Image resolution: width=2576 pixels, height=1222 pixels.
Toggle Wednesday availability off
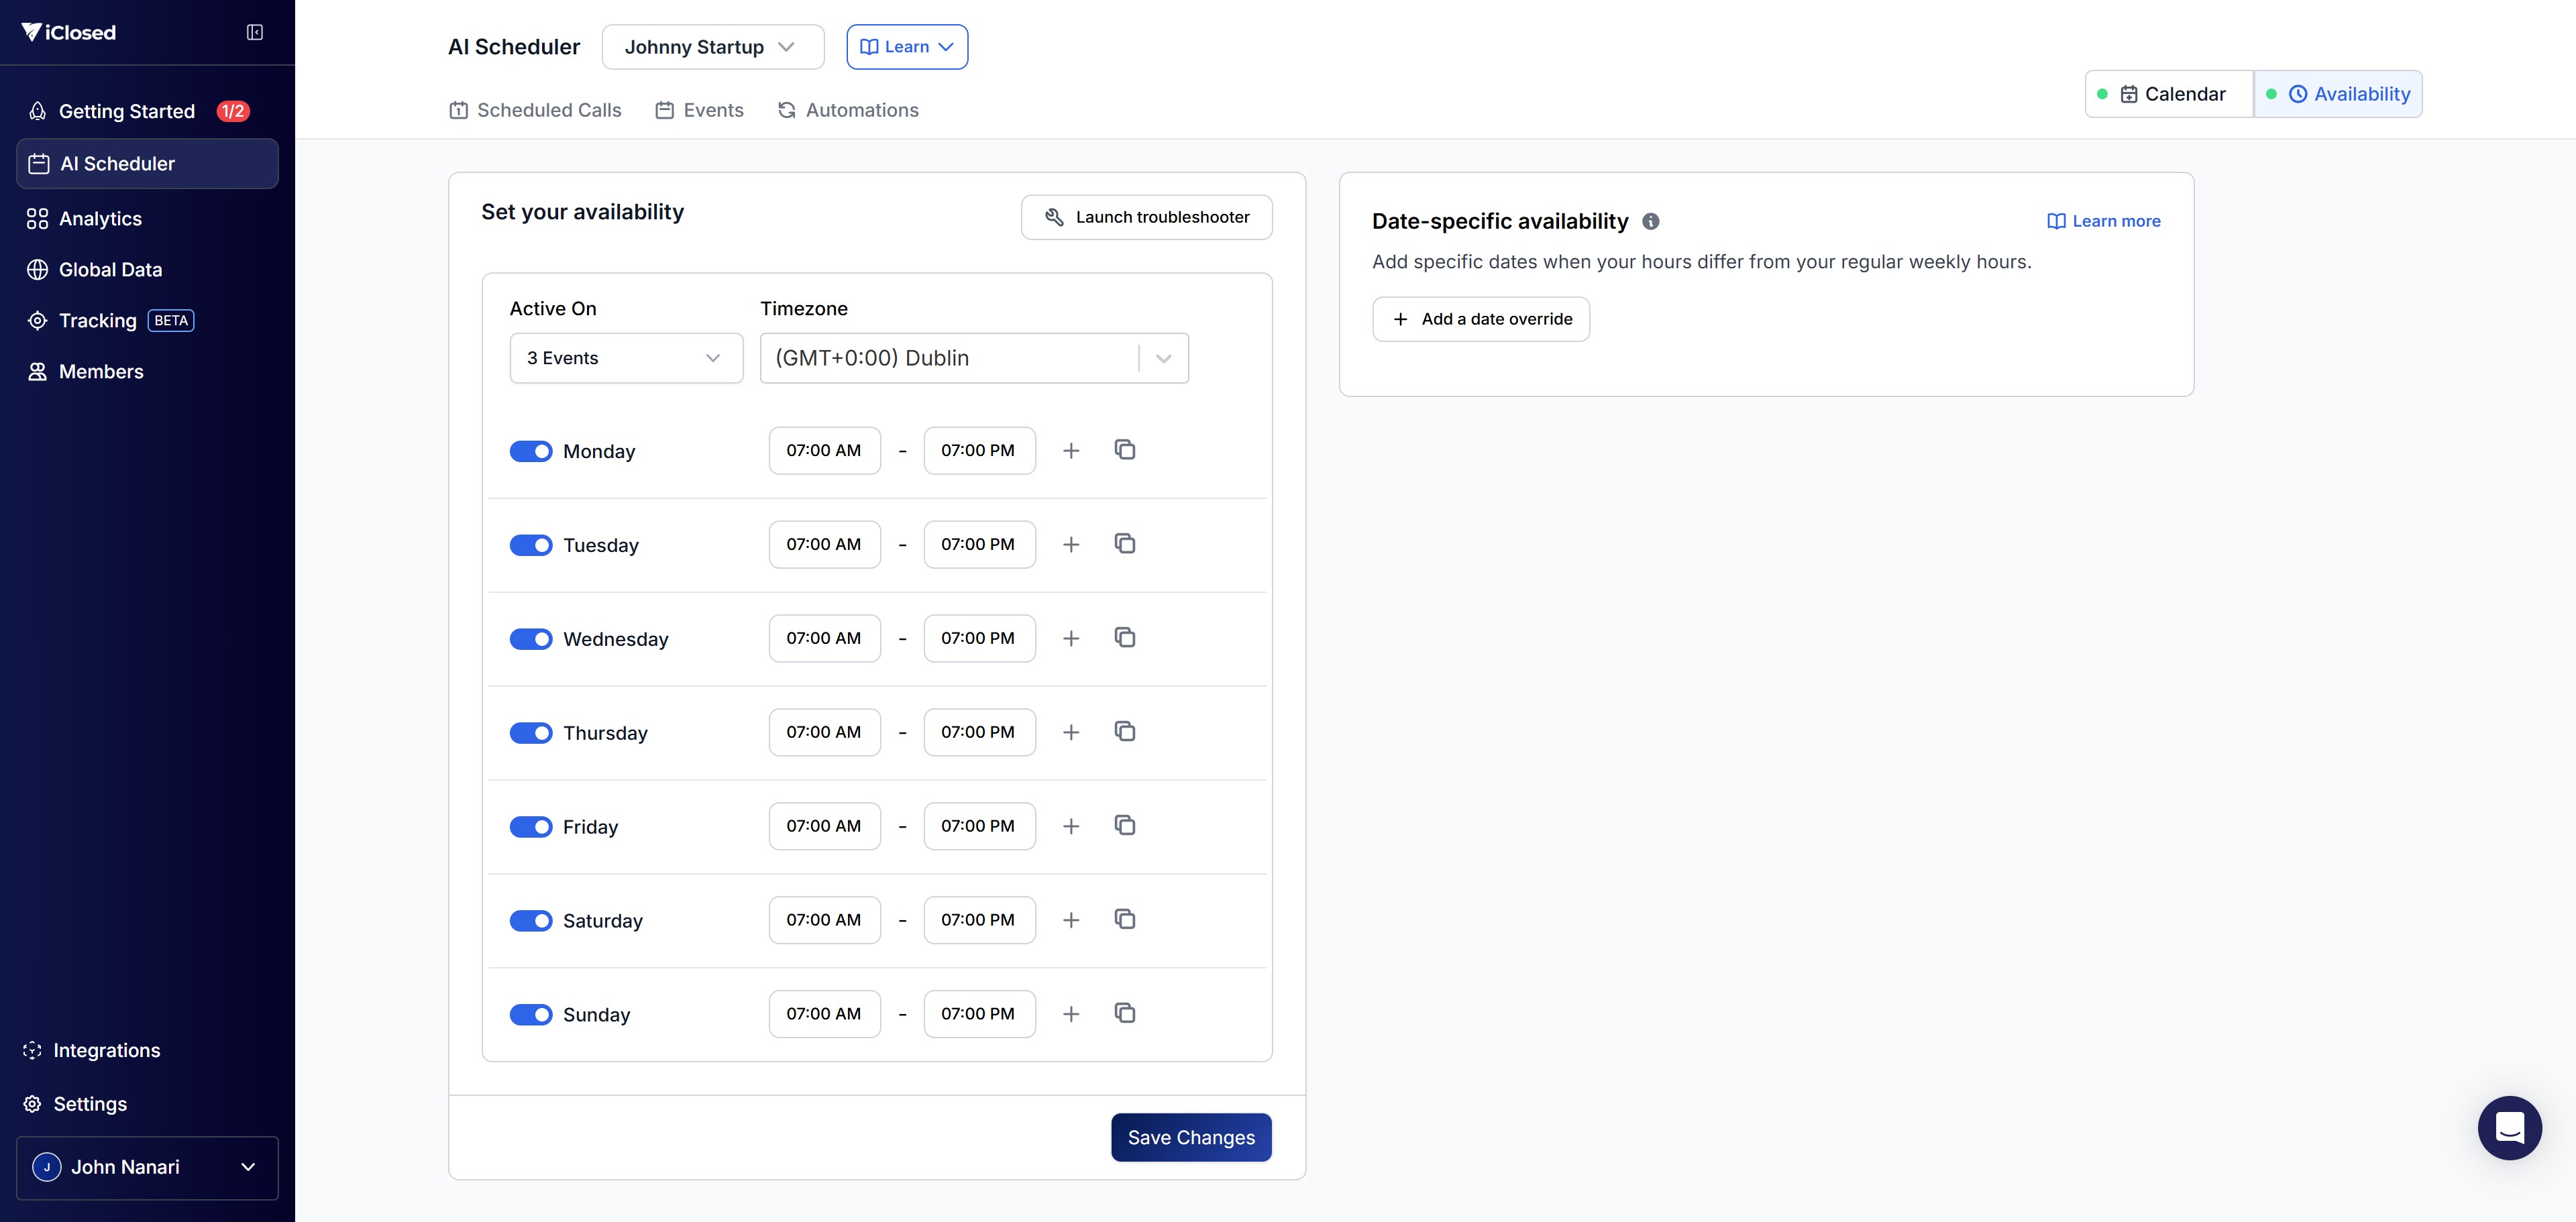point(530,639)
